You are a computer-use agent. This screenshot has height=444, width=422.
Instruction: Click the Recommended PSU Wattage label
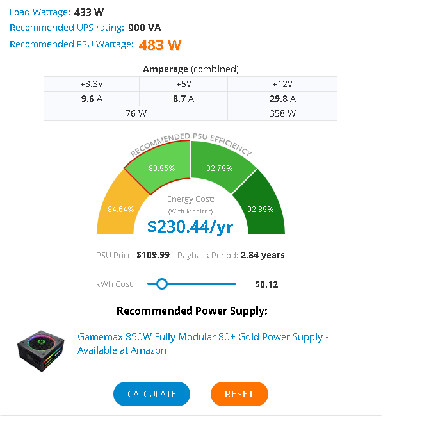(x=72, y=44)
